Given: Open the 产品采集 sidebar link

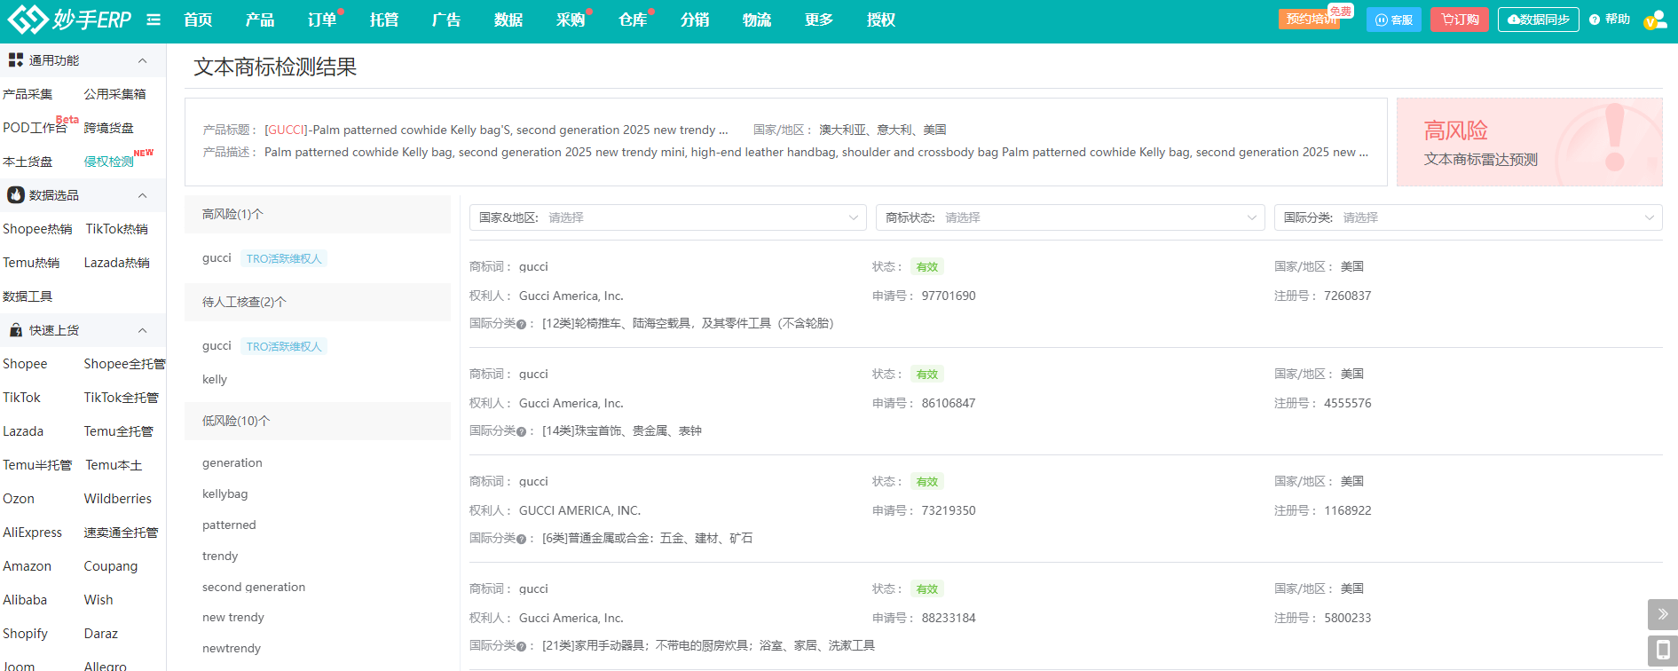Looking at the screenshot, I should [28, 94].
